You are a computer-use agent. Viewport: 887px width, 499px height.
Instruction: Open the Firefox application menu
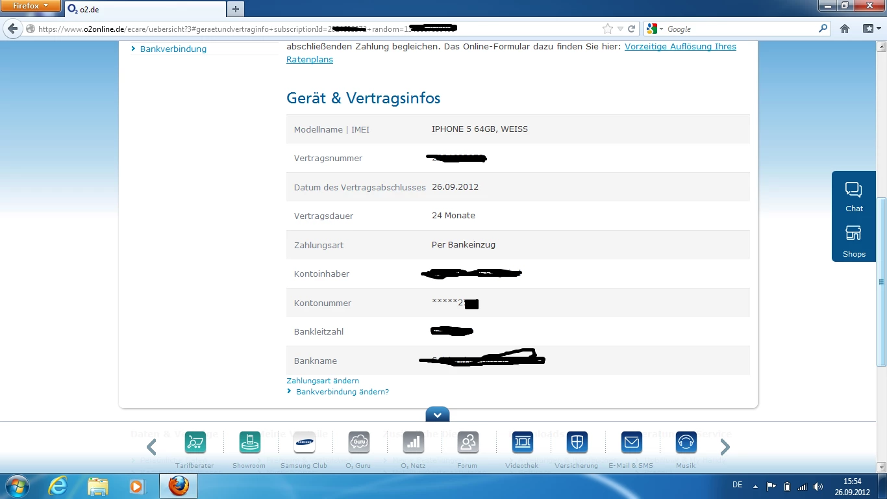pyautogui.click(x=31, y=6)
